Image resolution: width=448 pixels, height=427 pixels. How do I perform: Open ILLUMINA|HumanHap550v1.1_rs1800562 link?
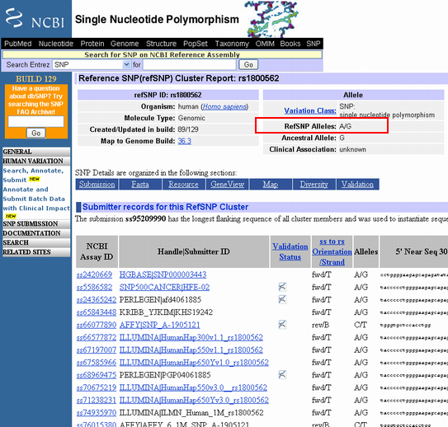coord(191,350)
